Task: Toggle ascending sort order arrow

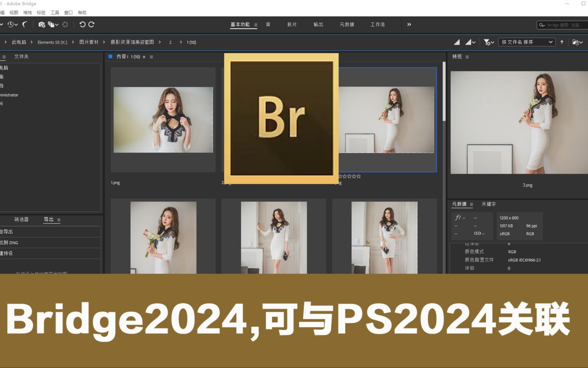Action: click(562, 42)
